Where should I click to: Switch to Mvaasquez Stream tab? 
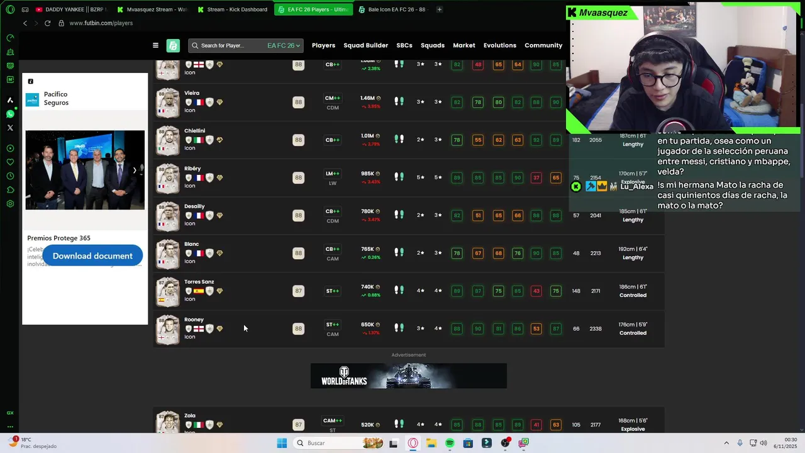pyautogui.click(x=152, y=9)
